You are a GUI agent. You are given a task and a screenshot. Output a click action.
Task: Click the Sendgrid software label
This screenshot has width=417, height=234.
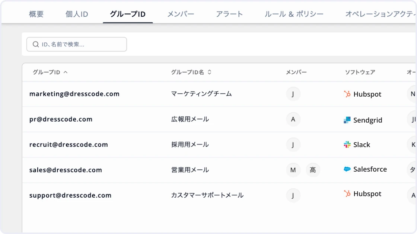[368, 120]
